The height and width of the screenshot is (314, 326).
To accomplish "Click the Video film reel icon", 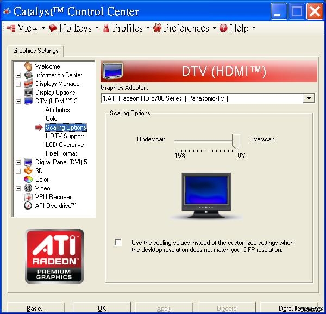I will click(28, 188).
